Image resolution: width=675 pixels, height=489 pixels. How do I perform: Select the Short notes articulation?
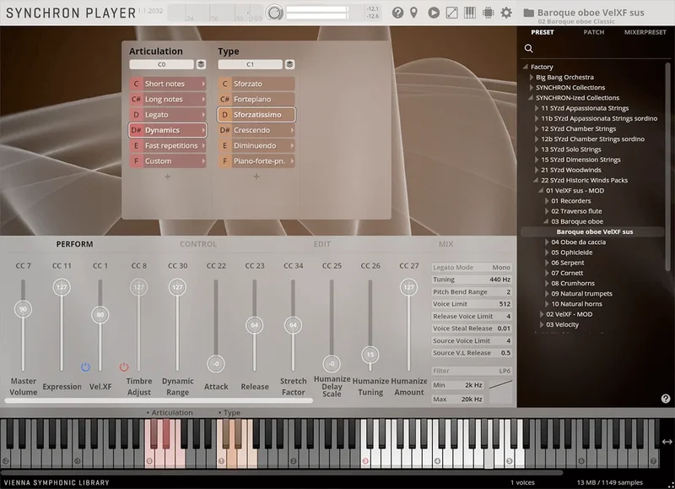coord(167,84)
